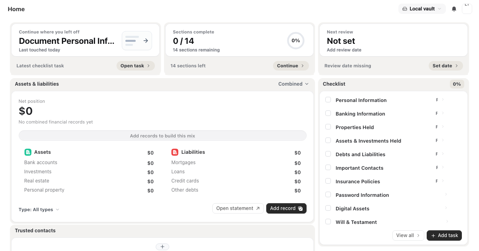Viewport: 479px width, 251px height.
Task: Click the Bank accounts row label
Action: coord(41,163)
